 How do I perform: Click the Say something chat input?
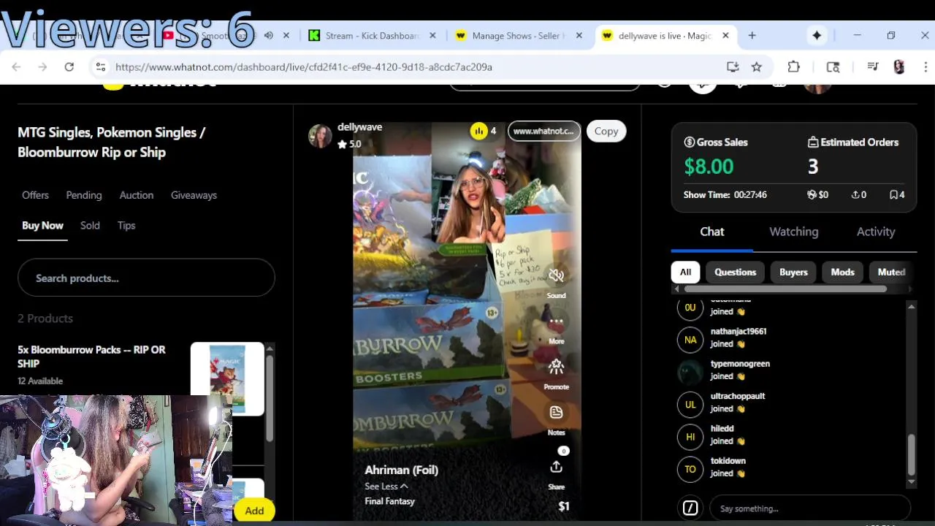coord(810,508)
